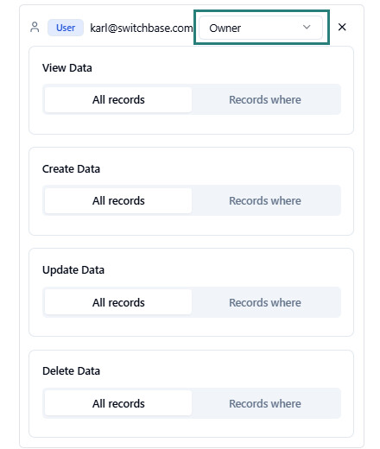The image size is (380, 449).
Task: Select All records under Update Data
Action: point(118,302)
